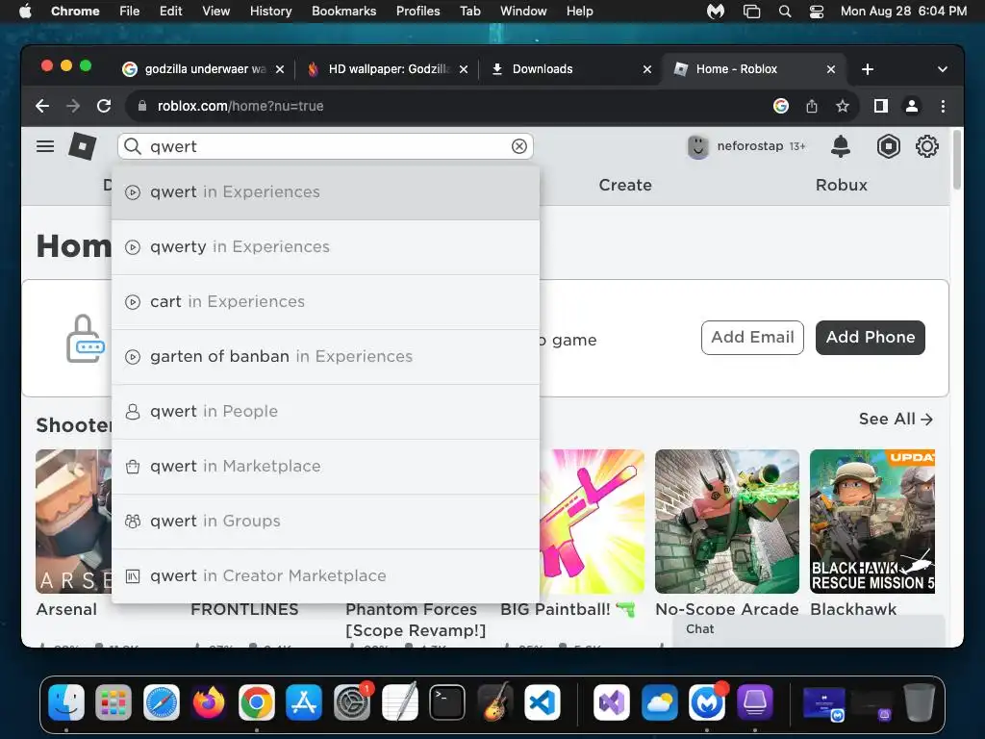985x739 pixels.
Task: Click the Roblox logo icon
Action: pos(83,146)
